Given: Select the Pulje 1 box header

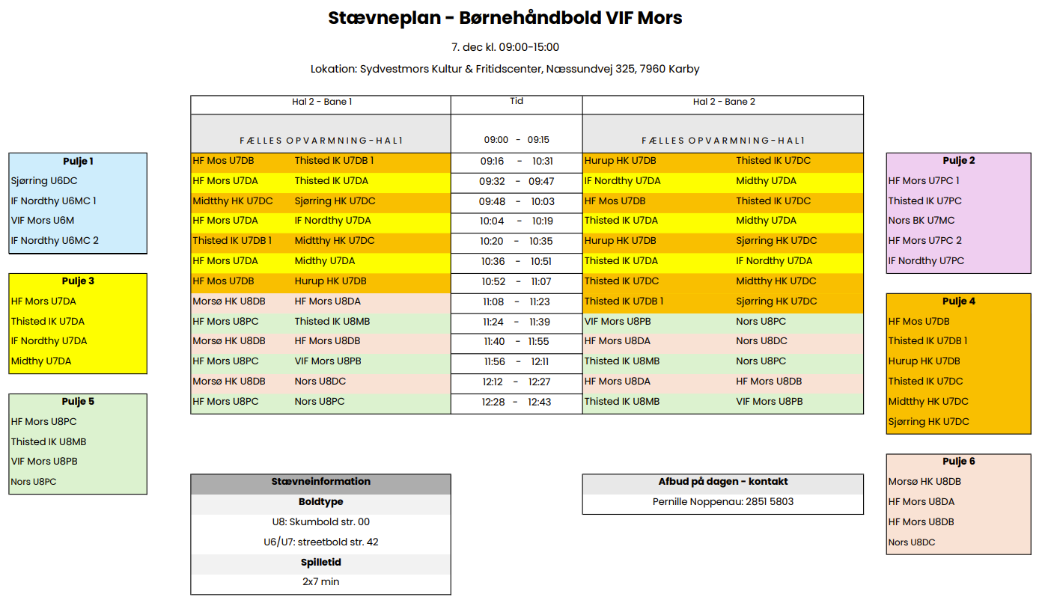Looking at the screenshot, I should [x=78, y=161].
